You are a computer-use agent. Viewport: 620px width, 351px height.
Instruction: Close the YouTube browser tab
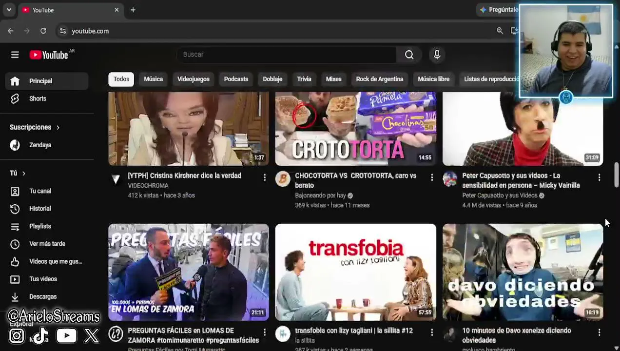pos(116,10)
